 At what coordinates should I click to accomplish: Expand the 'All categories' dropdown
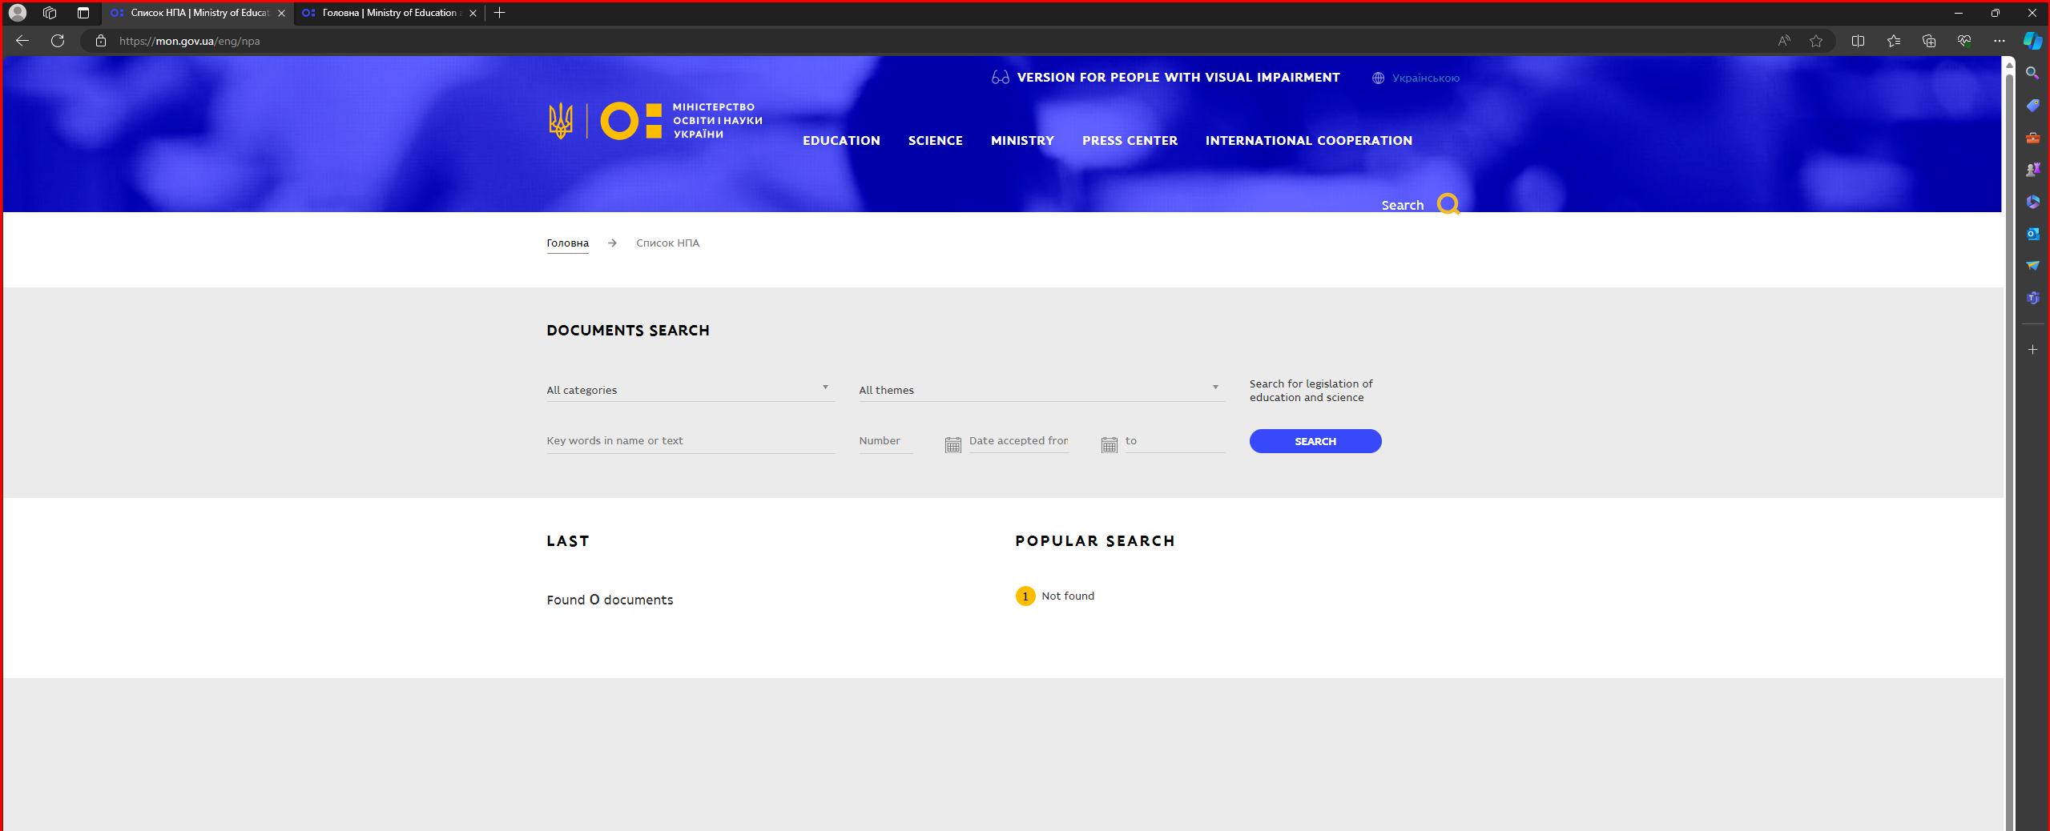(690, 390)
